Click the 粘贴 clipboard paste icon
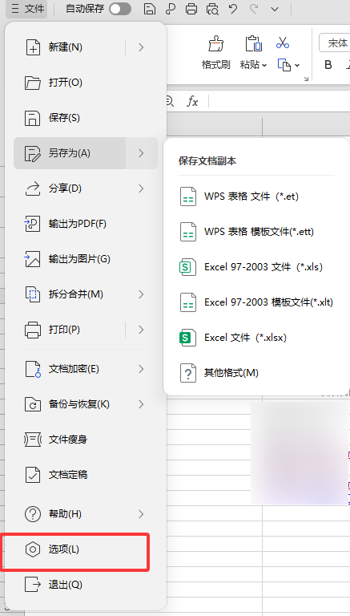Screen dimensions: 350x616 (253, 43)
